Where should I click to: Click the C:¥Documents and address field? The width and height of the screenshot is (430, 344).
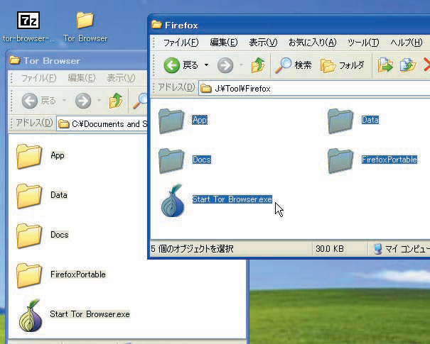coord(102,124)
